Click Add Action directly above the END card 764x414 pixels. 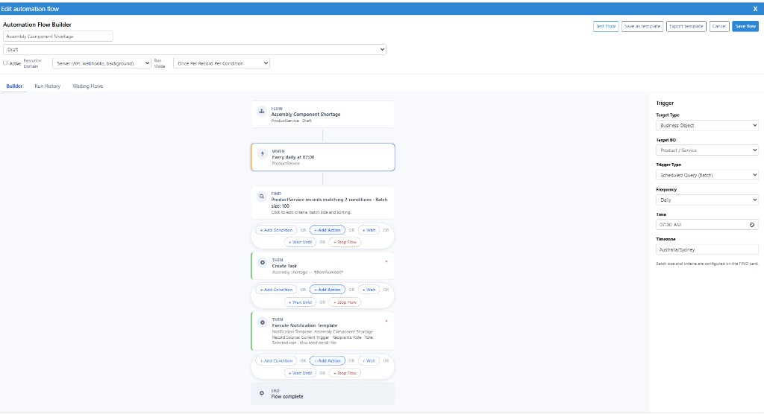pyautogui.click(x=328, y=361)
